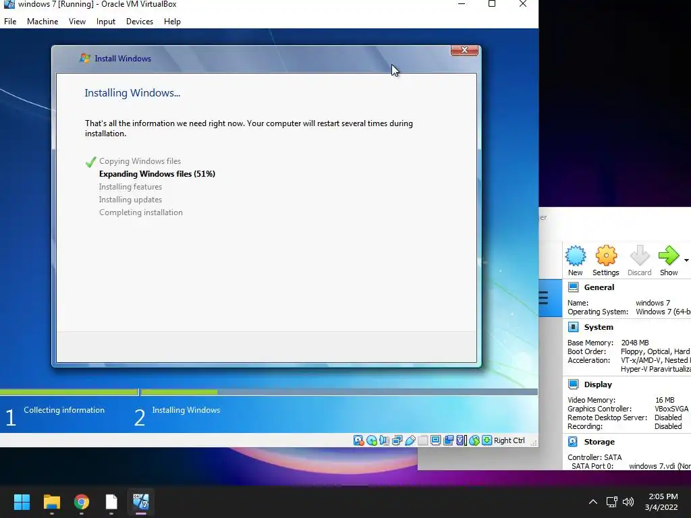This screenshot has height=518, width=691.
Task: Click the 'Collecting information' stage label
Action: tap(64, 409)
